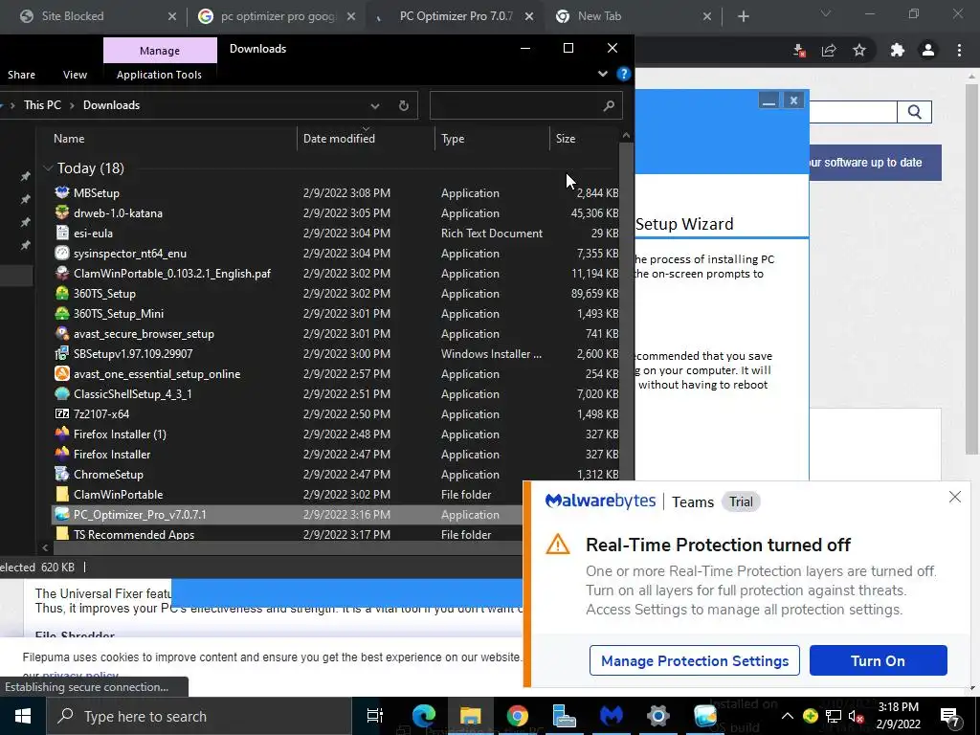The height and width of the screenshot is (735, 980).
Task: Click the Firefox Installer (1) icon
Action: pos(62,434)
